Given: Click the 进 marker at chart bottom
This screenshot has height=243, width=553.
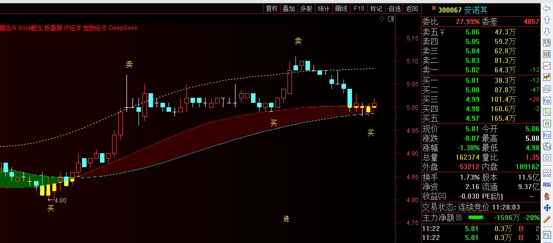Looking at the screenshot, I should point(286,219).
